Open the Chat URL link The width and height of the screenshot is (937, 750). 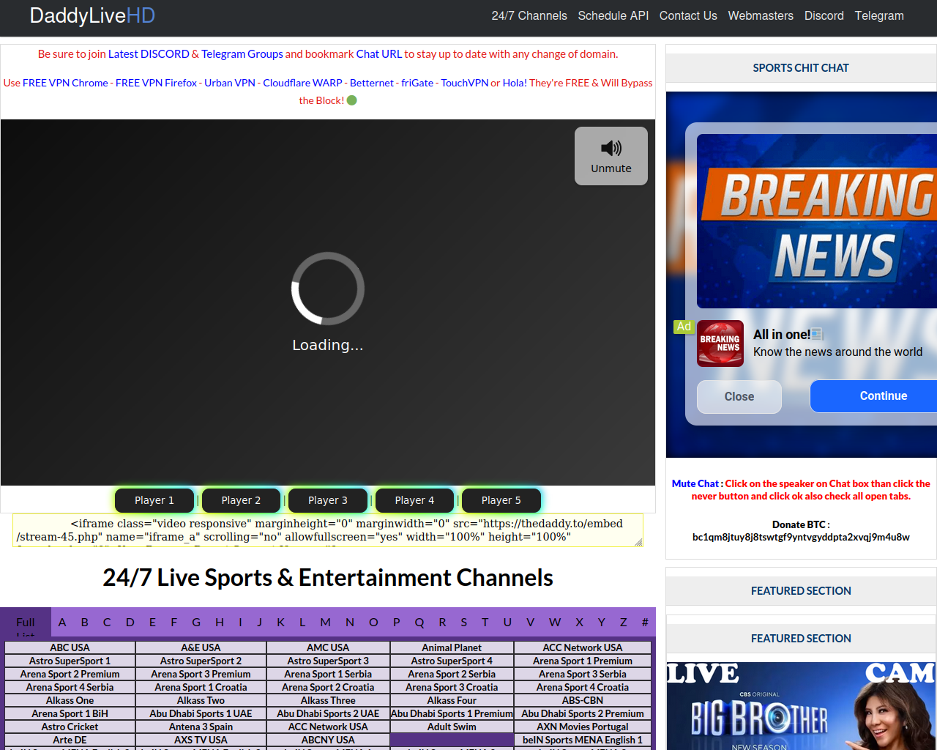coord(379,53)
